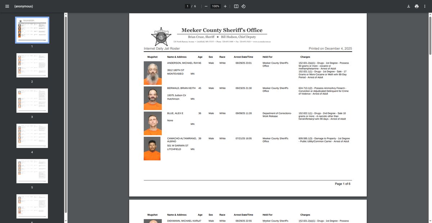Open page 2 thumbnail
The image size is (432, 223).
[32, 65]
